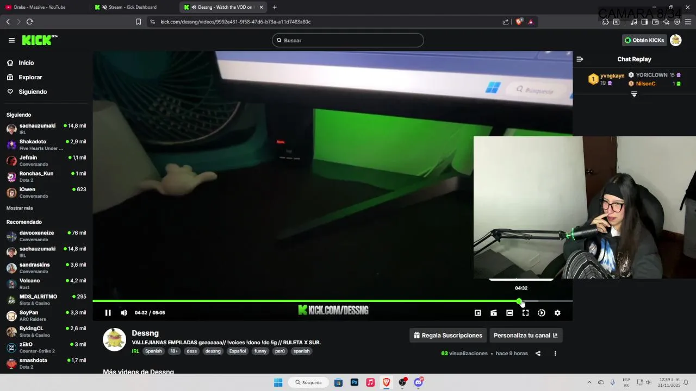
Task: Go to Kick home logo
Action: tap(39, 40)
